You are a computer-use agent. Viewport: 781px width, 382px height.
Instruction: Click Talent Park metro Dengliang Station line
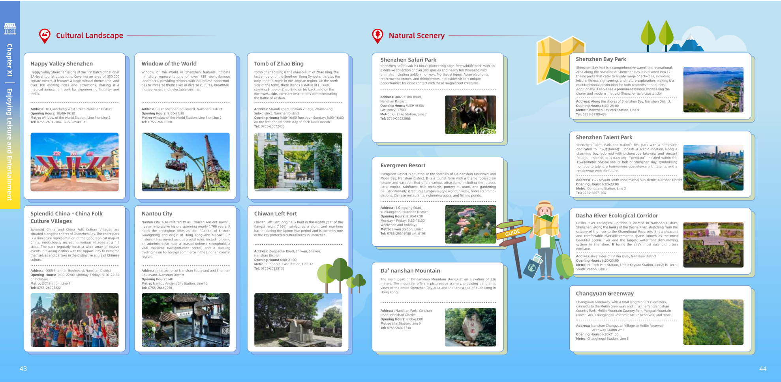601,189
